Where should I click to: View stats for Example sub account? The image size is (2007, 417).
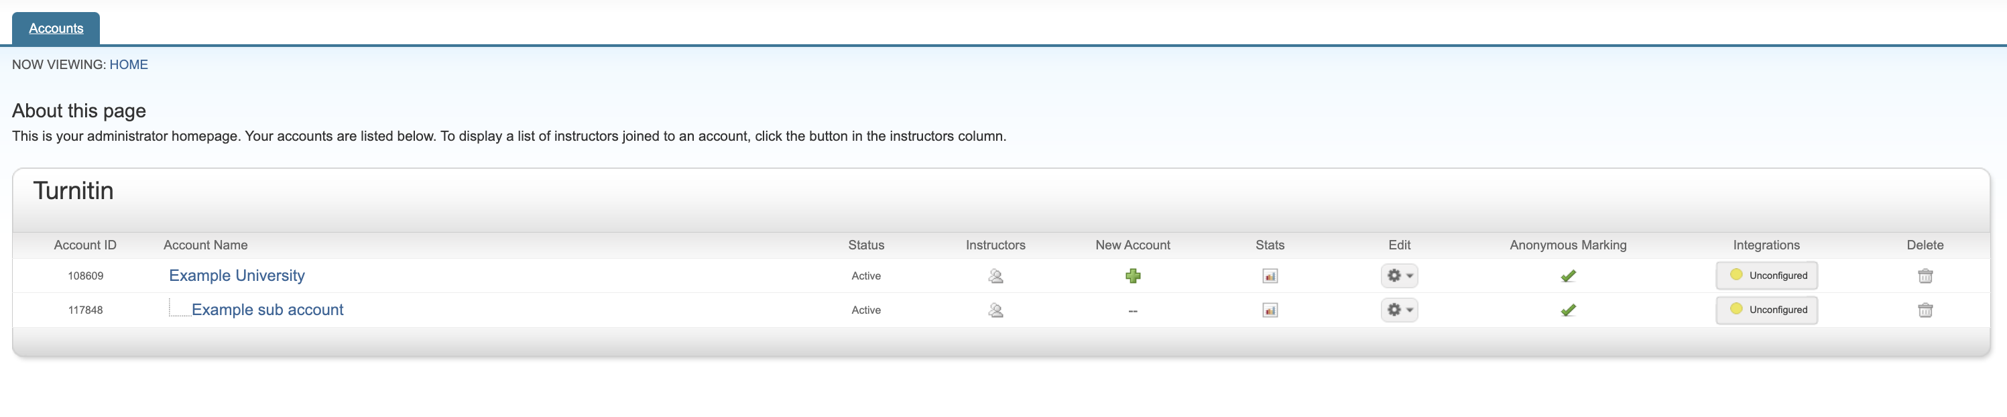1270,310
